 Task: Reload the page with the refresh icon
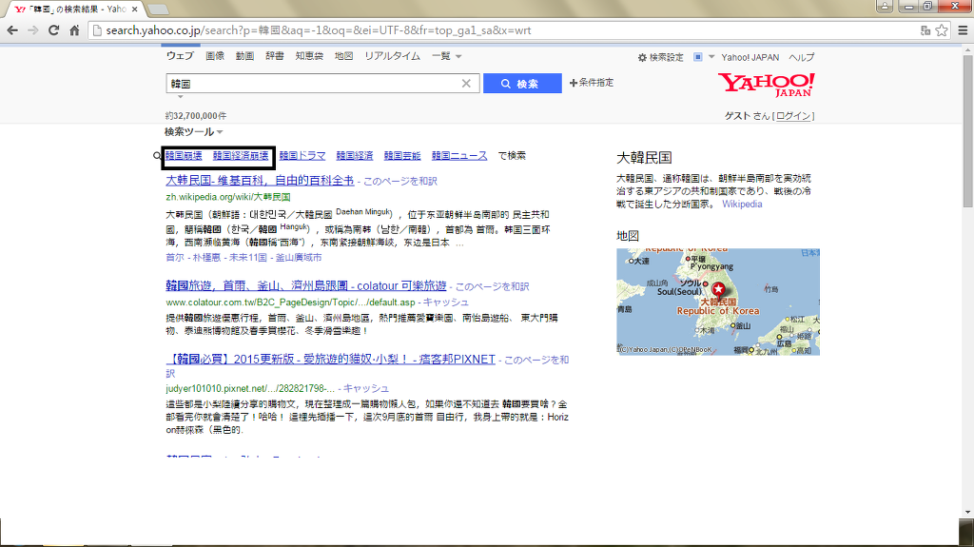54,30
